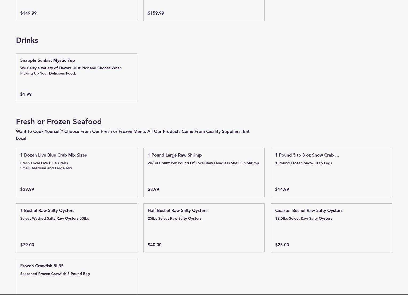Choose 1 Pound Snow Crab legs item

coord(331,173)
